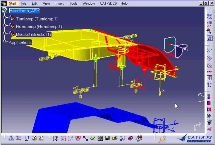Click the magnifying glass icon in right toolbar

click(209, 31)
